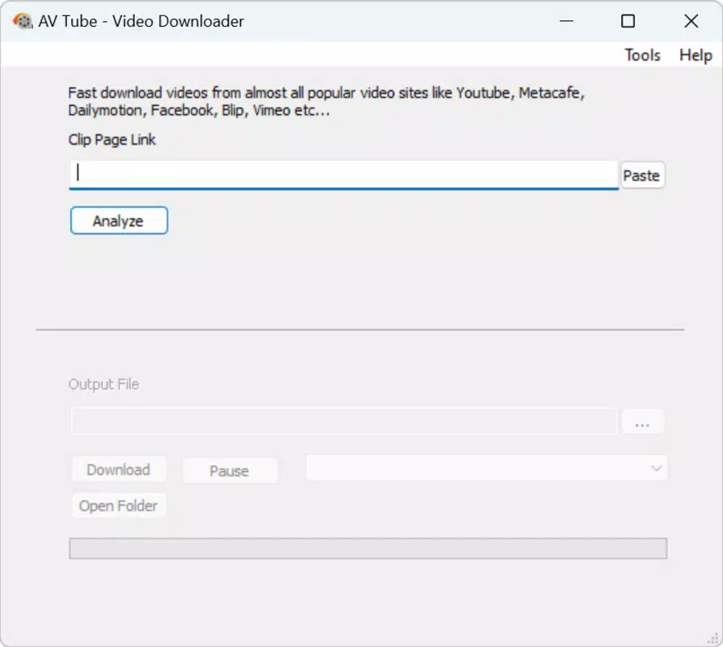
Task: Open the Tools menu
Action: tap(642, 55)
